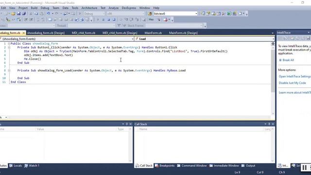Image resolution: width=311 pixels, height=175 pixels.
Task: Open the Debug menu
Action: point(45,8)
